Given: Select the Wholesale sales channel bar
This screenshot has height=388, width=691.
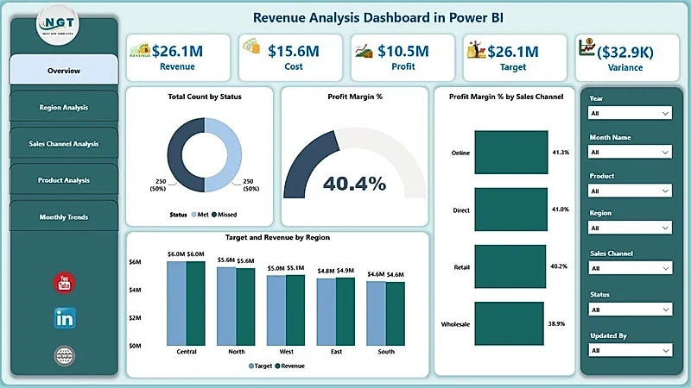Looking at the screenshot, I should tap(509, 323).
